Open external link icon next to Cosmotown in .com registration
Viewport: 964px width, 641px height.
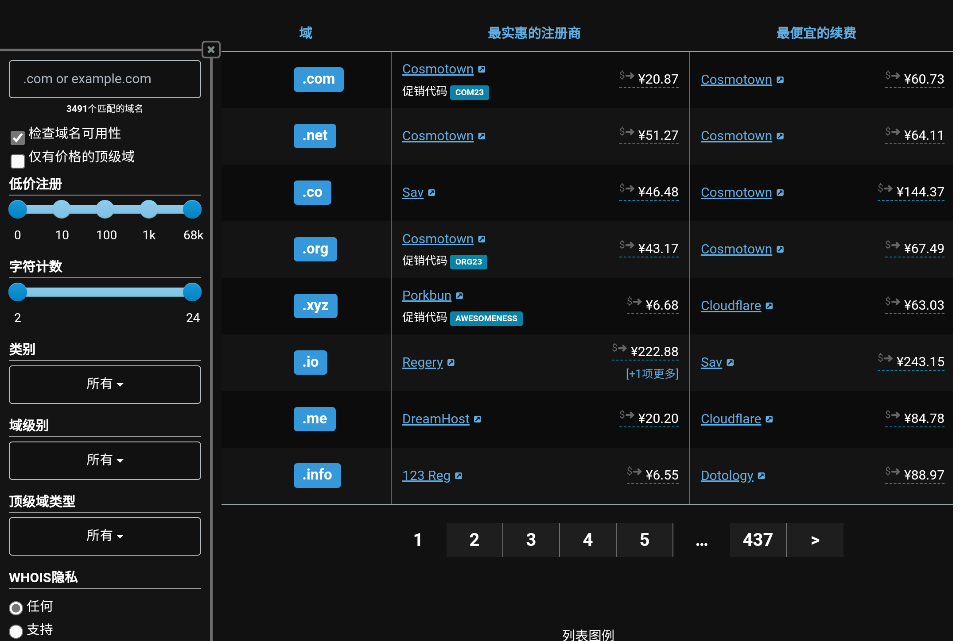click(482, 69)
